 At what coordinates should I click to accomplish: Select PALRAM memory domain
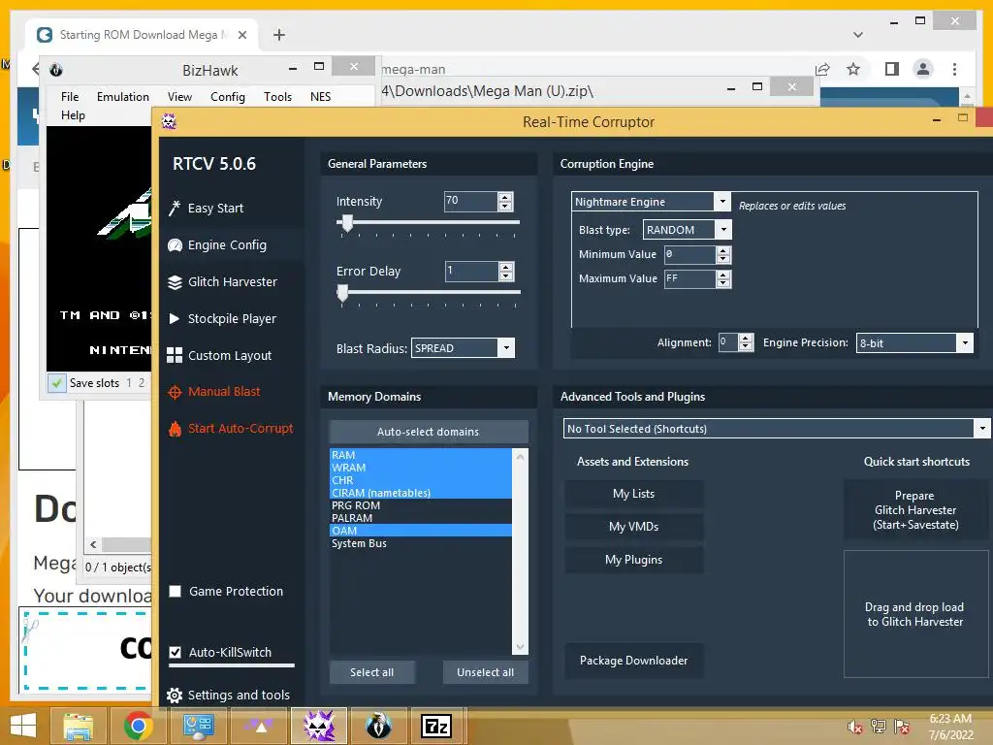[x=421, y=518]
